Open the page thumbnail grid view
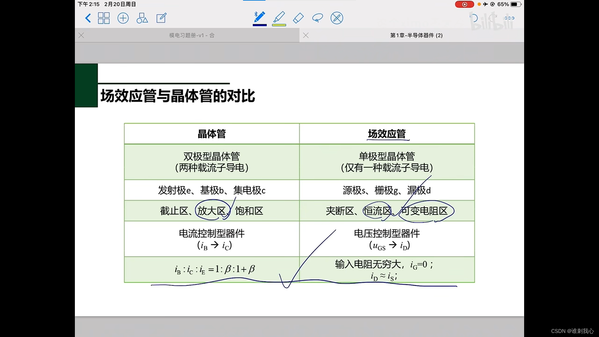 click(104, 18)
